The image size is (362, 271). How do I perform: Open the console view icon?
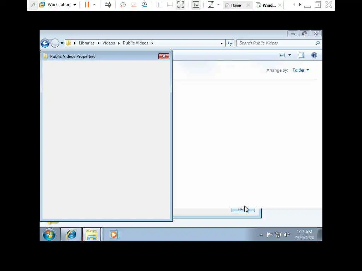click(196, 5)
